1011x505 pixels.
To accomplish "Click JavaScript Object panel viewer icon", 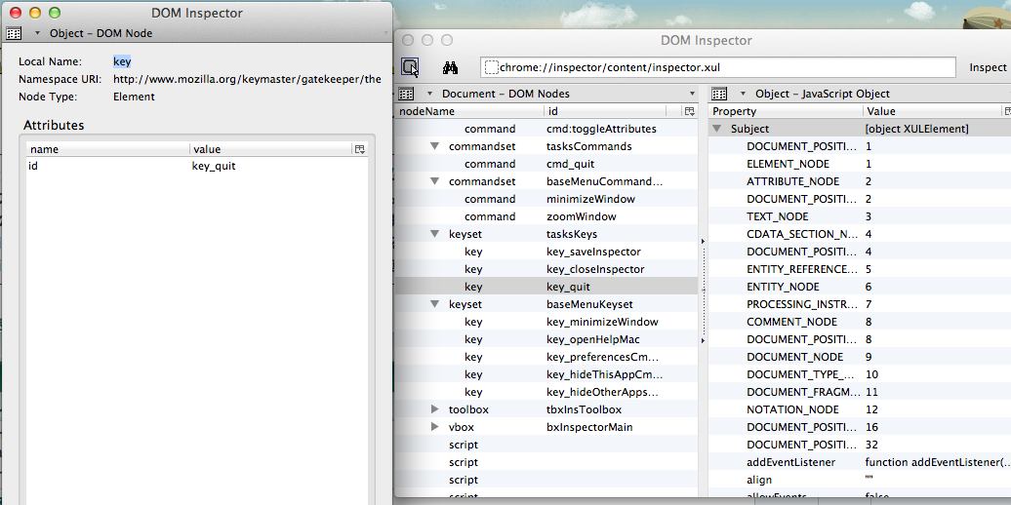I will click(x=719, y=94).
